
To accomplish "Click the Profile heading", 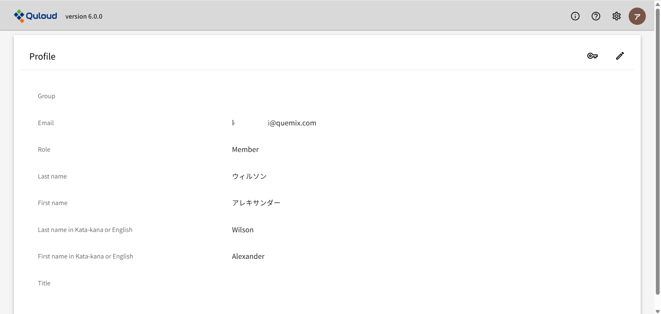I will pyautogui.click(x=42, y=57).
